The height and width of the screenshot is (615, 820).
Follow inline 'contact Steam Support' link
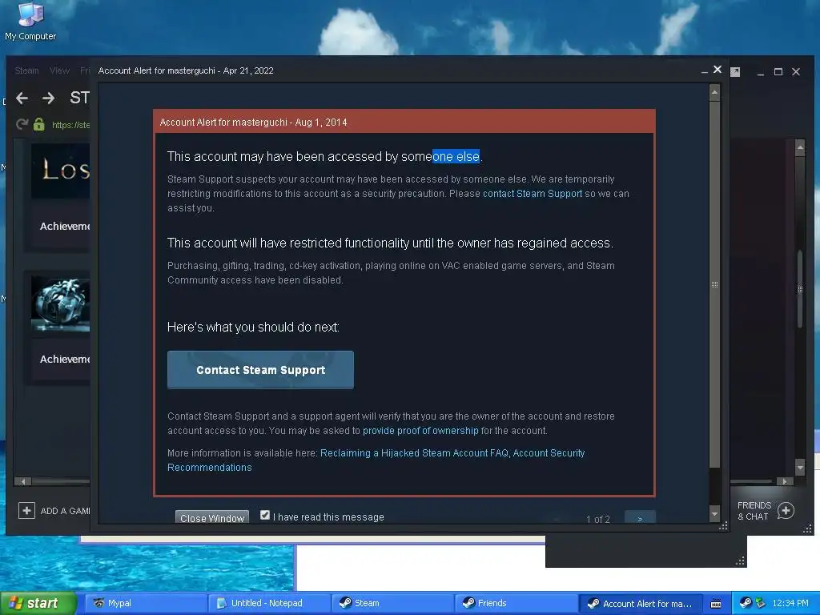pyautogui.click(x=533, y=194)
